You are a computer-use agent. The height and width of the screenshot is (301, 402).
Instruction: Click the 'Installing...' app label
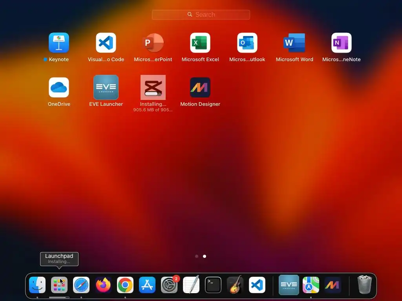pos(153,104)
